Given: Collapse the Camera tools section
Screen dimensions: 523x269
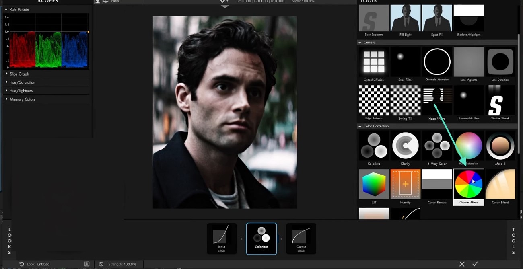Looking at the screenshot, I should pyautogui.click(x=360, y=42).
